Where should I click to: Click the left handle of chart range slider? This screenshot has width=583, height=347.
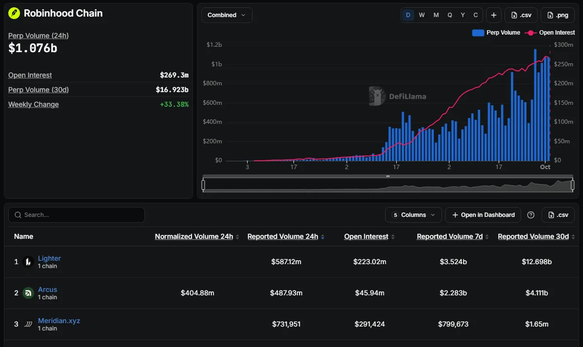click(203, 185)
